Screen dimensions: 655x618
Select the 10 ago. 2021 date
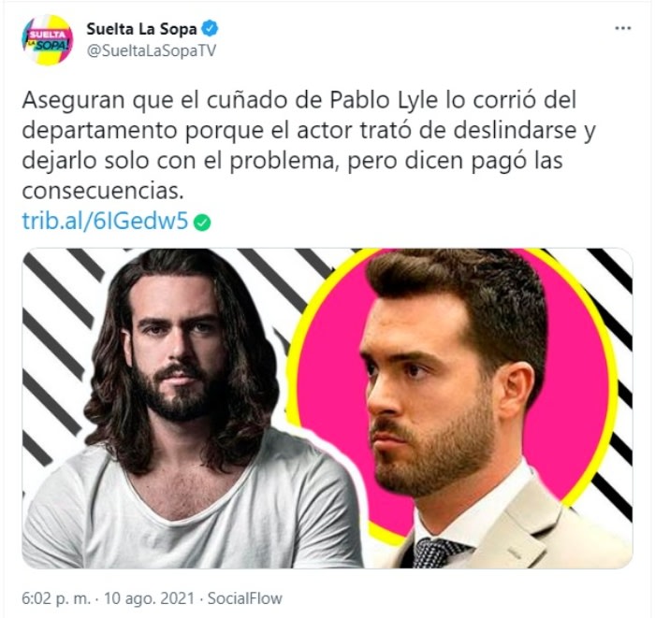tap(149, 598)
